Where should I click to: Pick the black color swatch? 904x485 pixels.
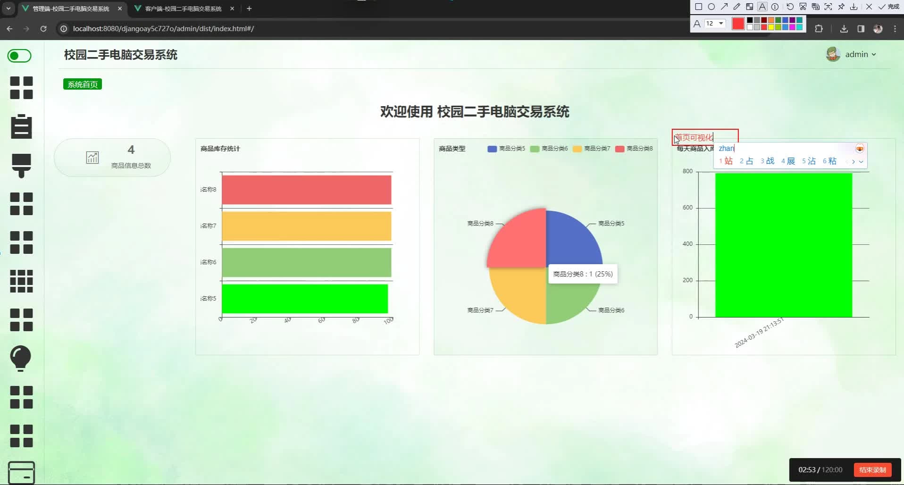tap(750, 20)
